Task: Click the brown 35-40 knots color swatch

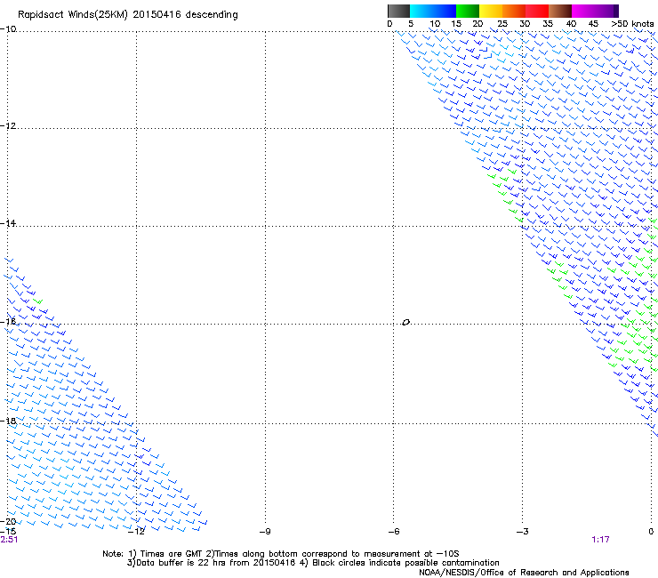Action: point(560,11)
